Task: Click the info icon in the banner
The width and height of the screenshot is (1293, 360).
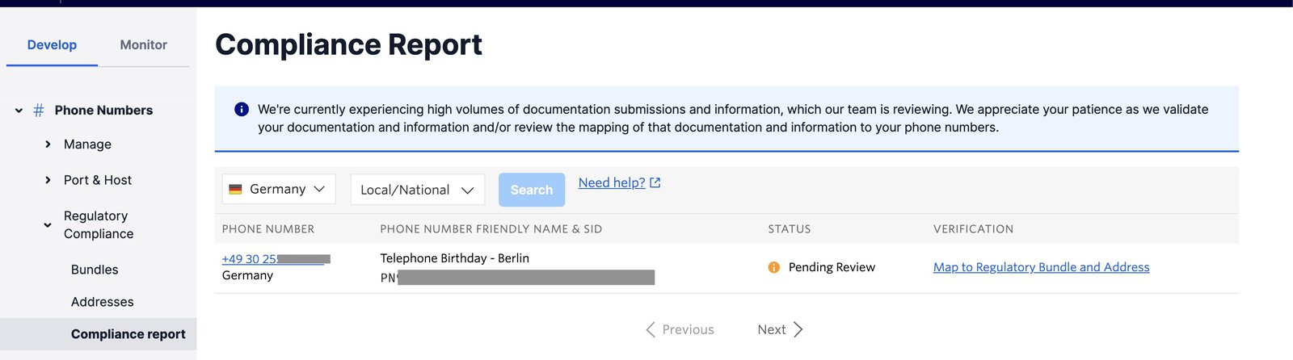Action: (241, 109)
